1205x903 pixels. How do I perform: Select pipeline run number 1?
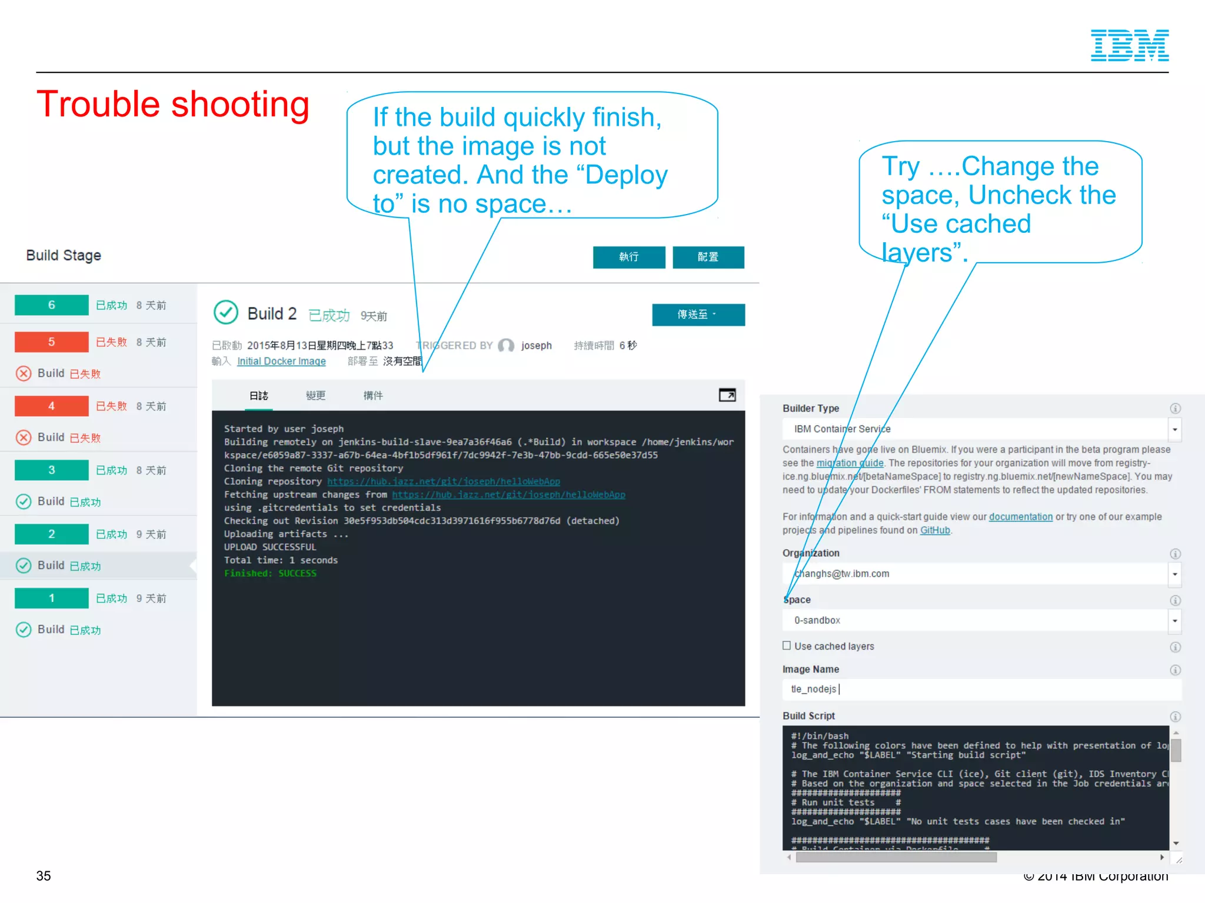click(x=52, y=598)
